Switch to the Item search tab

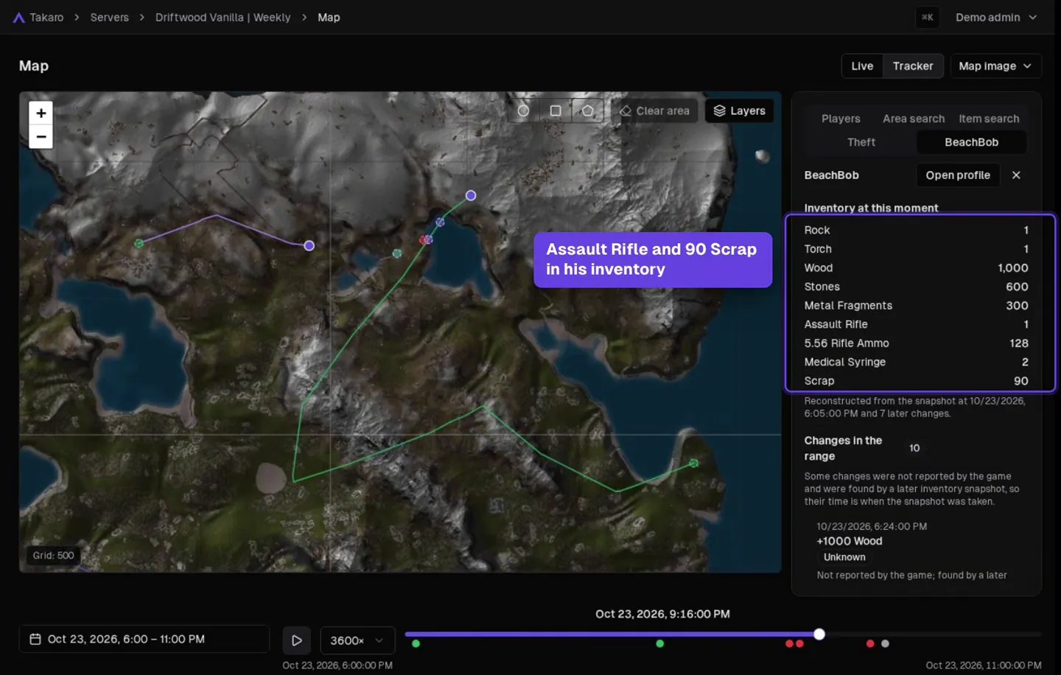point(989,119)
